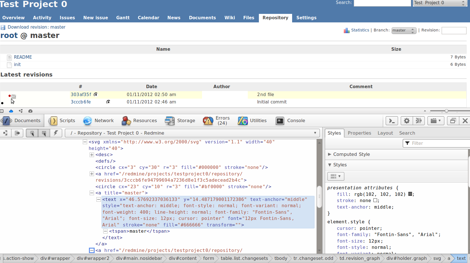Switch to the Layout side tab
Image resolution: width=470 pixels, height=263 pixels.
(385, 133)
